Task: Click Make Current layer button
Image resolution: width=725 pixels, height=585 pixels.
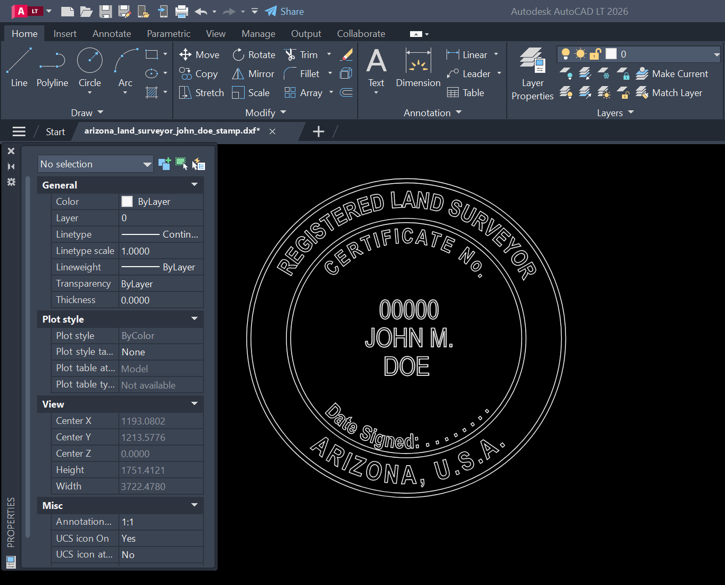Action: point(672,74)
